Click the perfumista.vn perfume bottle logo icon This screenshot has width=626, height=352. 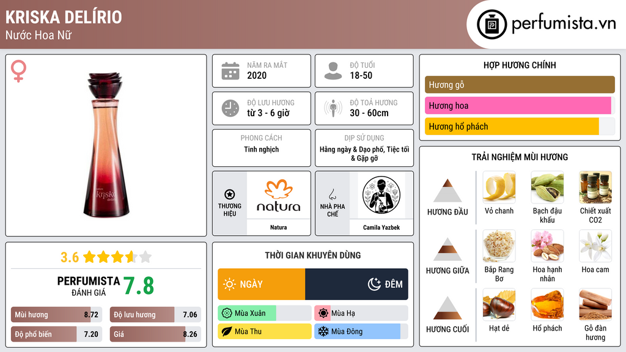pos(492,24)
